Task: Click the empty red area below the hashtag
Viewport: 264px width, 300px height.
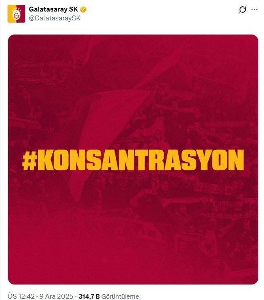Action: pyautogui.click(x=96, y=249)
